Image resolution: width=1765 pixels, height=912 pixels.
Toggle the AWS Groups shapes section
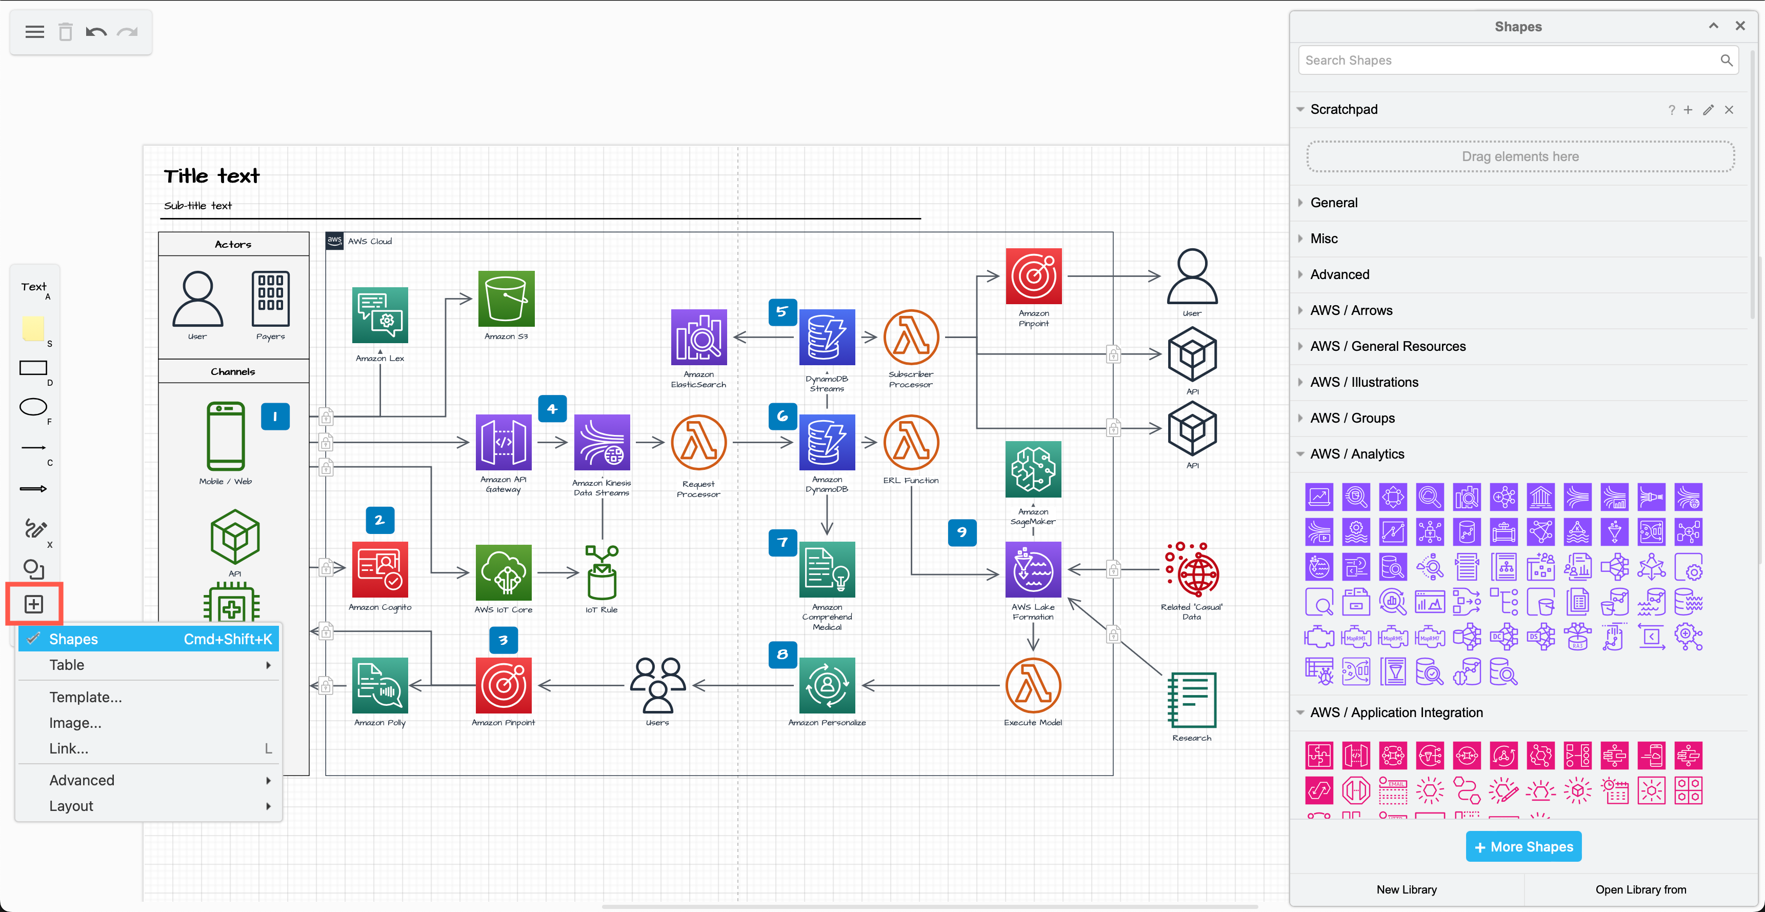pos(1352,418)
